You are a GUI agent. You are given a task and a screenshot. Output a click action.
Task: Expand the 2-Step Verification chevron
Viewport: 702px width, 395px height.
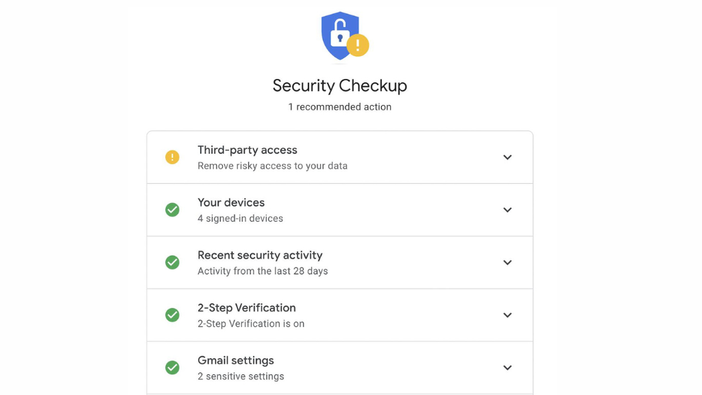(x=507, y=315)
